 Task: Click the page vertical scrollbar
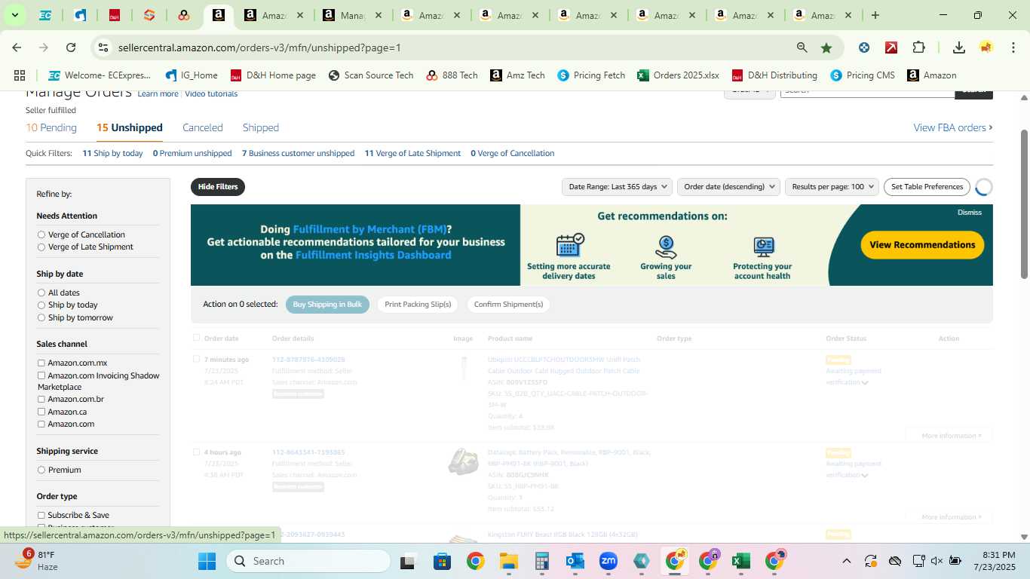point(1024,204)
